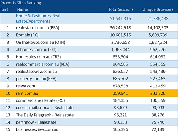Select 'realestate.com.au (REA)' row name

[38, 28]
